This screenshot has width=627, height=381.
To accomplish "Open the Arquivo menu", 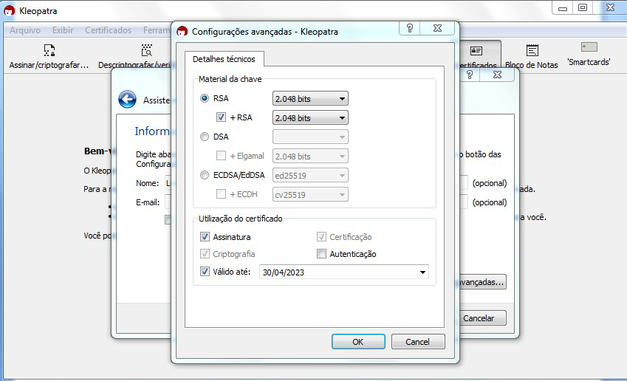I will coord(25,30).
